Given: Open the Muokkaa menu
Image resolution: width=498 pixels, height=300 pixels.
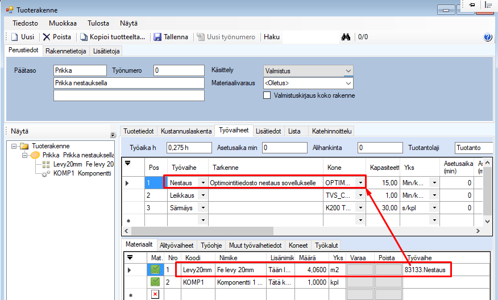Looking at the screenshot, I should (63, 23).
